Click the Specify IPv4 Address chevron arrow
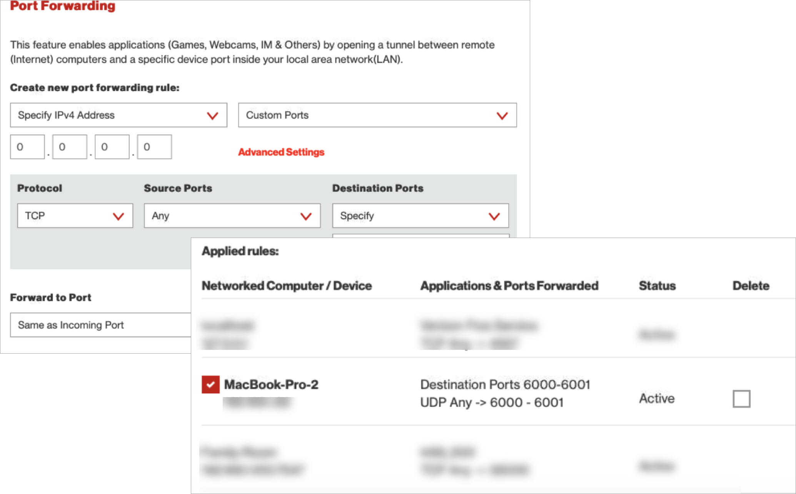 click(x=212, y=116)
